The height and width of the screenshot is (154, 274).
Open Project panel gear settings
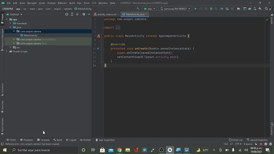coord(84,14)
